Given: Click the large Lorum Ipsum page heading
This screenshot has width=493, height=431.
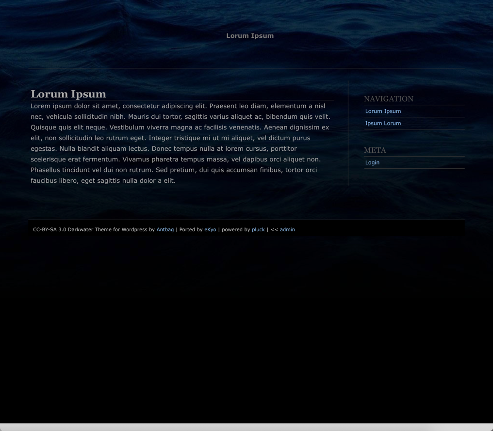Looking at the screenshot, I should [x=68, y=94].
